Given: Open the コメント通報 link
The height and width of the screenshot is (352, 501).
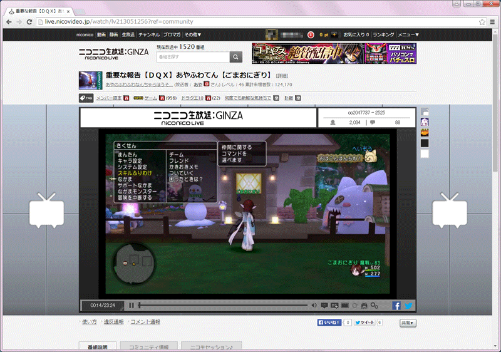Looking at the screenshot, I should coord(145,322).
